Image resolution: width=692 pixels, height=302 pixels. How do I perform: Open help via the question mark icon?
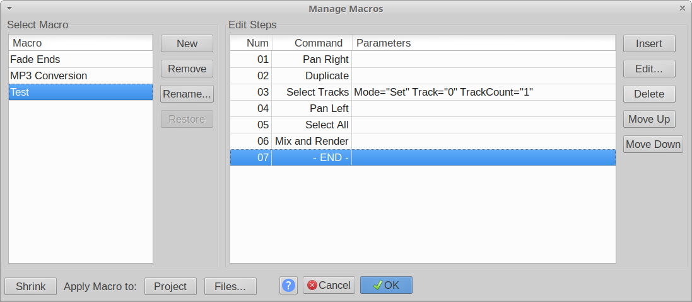point(288,286)
